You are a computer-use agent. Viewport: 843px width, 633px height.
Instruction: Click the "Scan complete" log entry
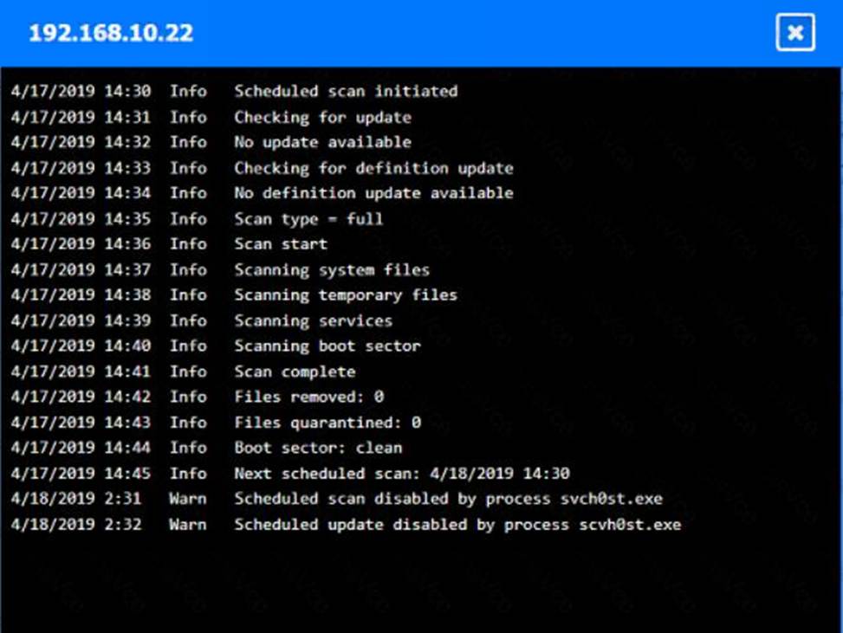click(x=295, y=372)
